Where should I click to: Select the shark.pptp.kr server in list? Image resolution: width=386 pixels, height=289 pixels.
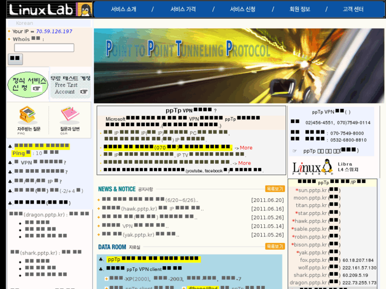pos(317,275)
